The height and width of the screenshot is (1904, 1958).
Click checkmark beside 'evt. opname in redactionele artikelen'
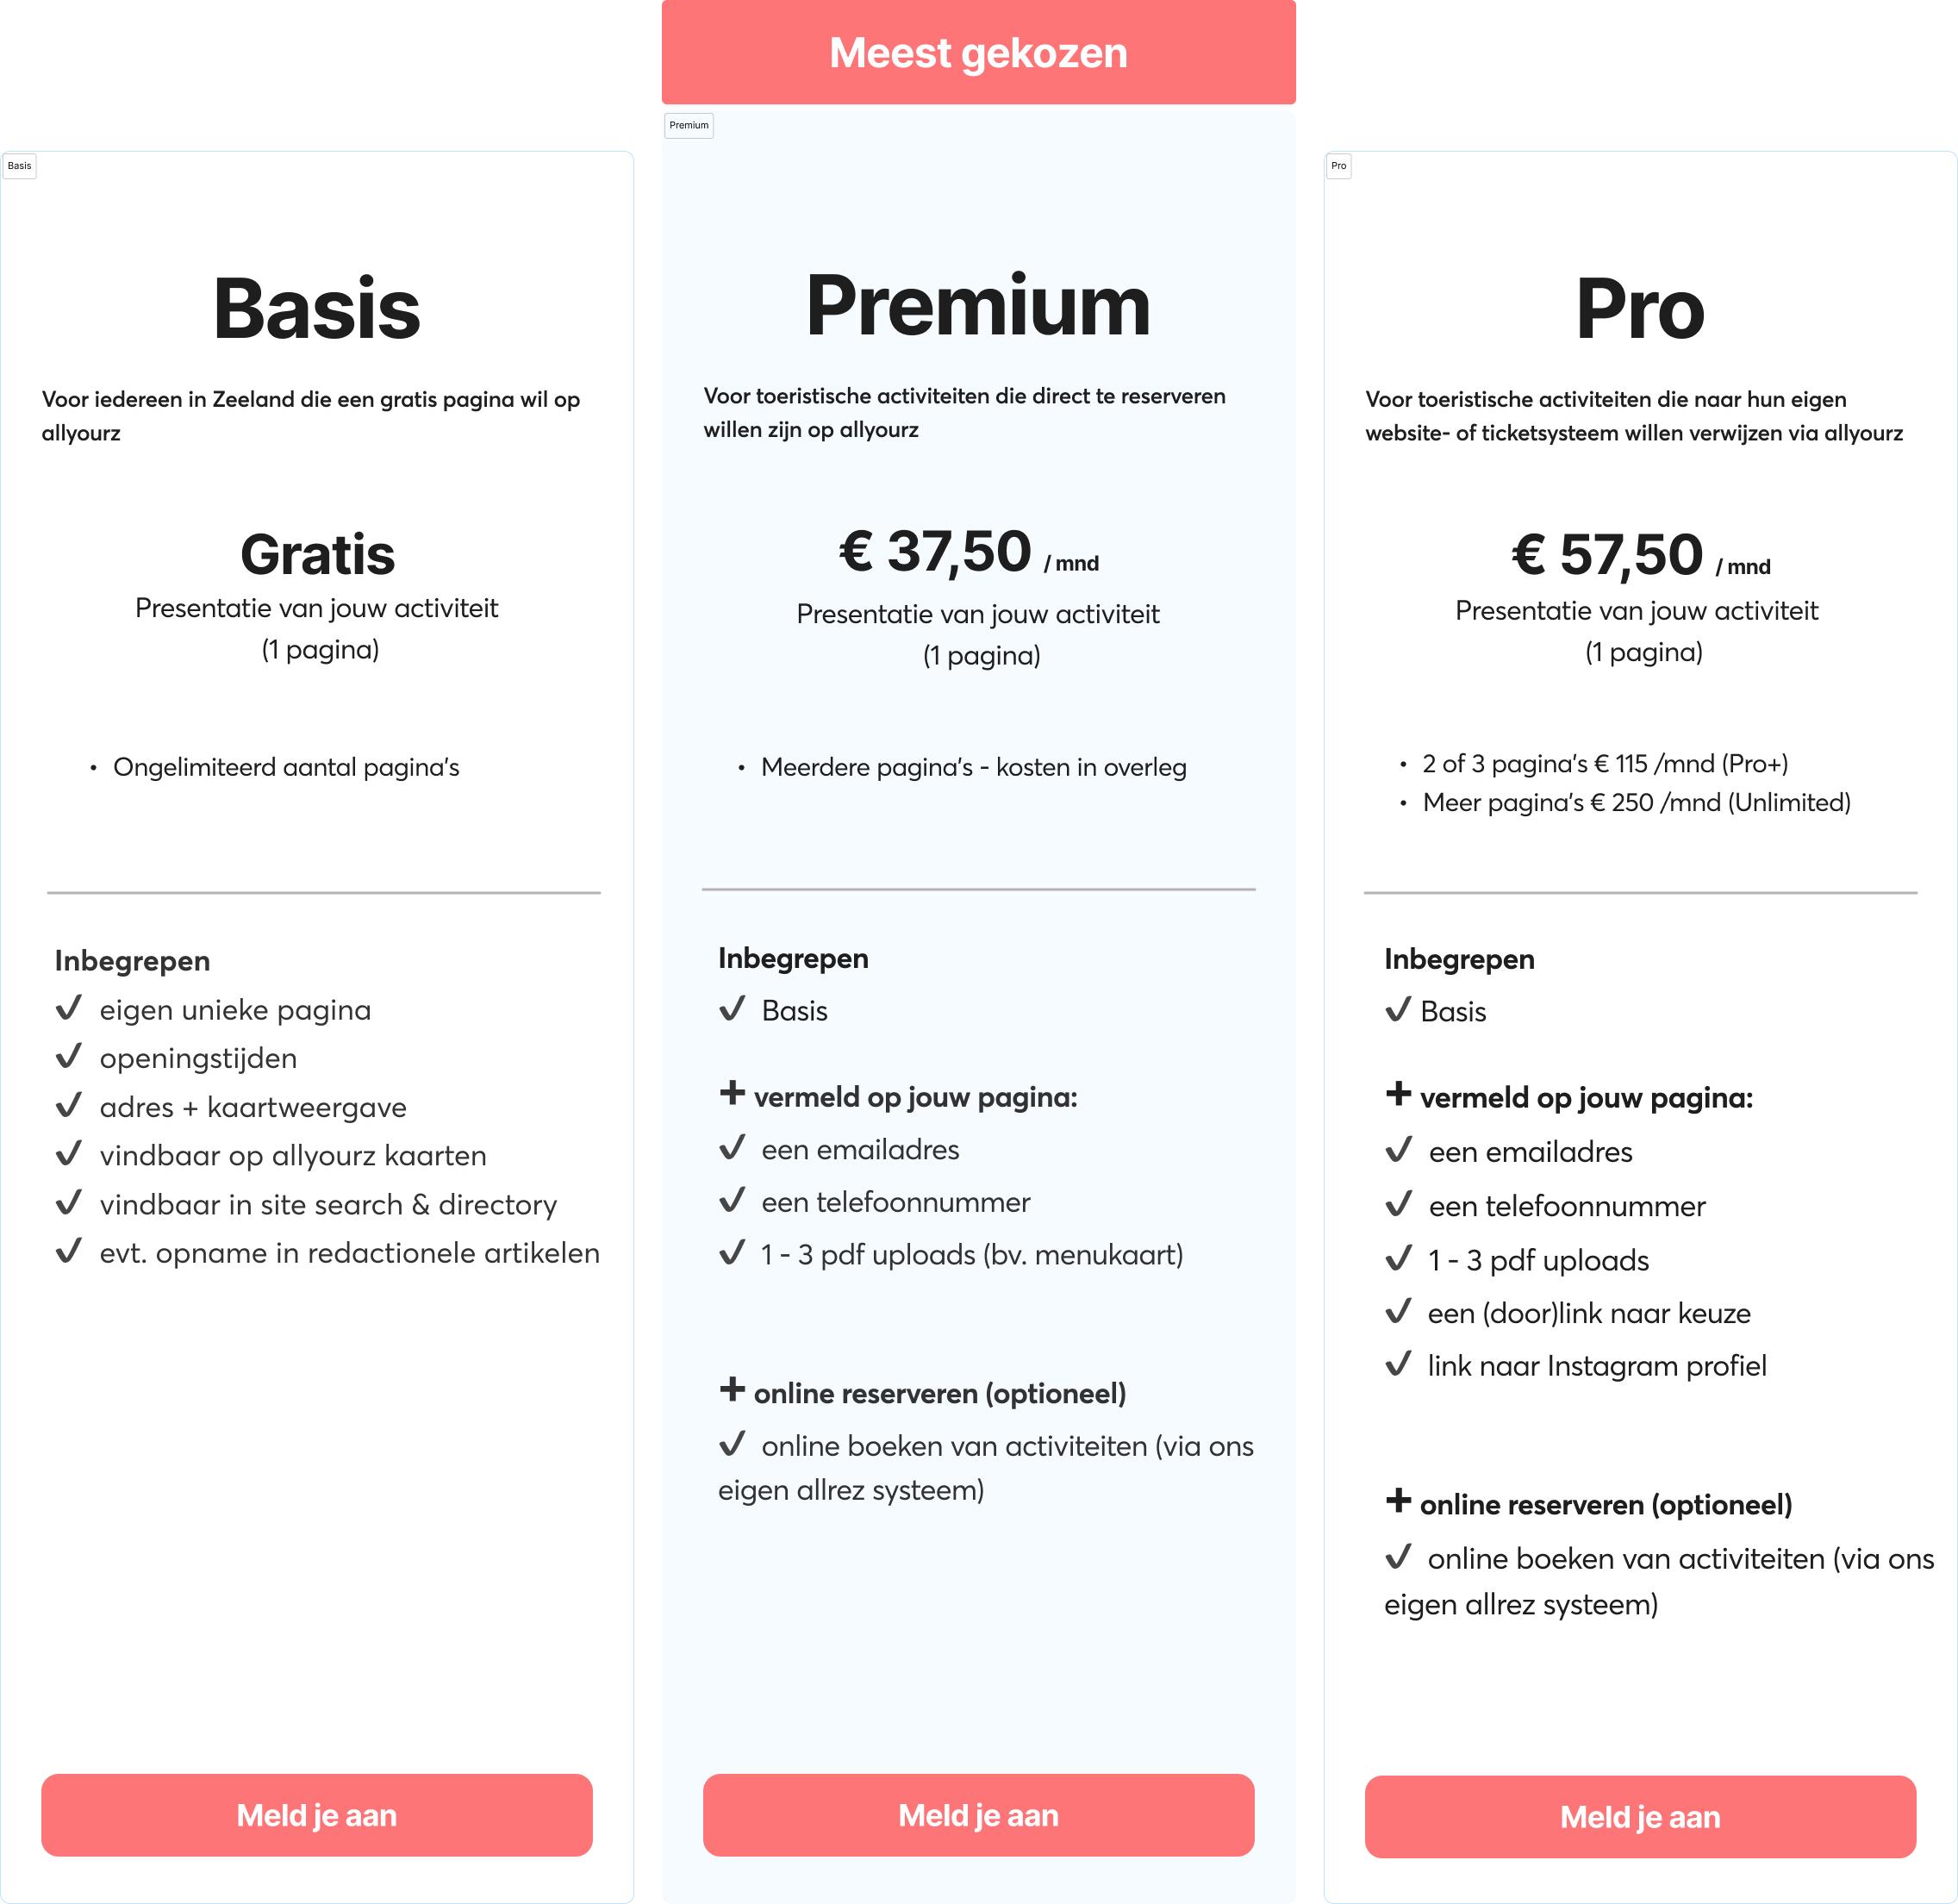point(68,1251)
